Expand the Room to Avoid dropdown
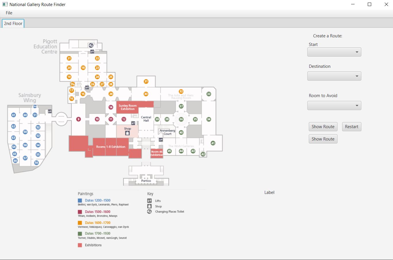 coord(334,105)
